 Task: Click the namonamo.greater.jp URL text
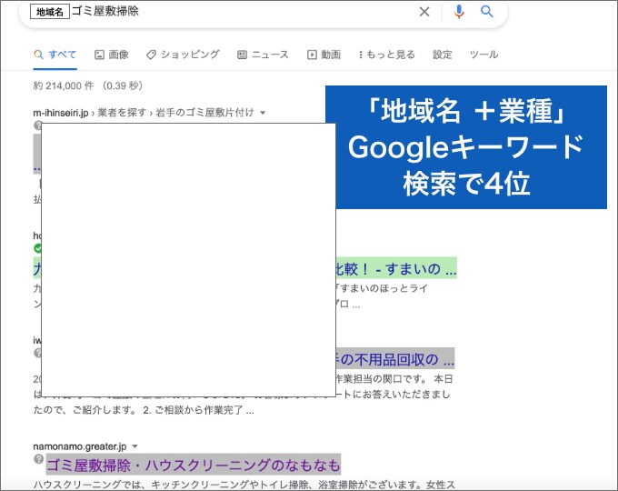point(80,446)
